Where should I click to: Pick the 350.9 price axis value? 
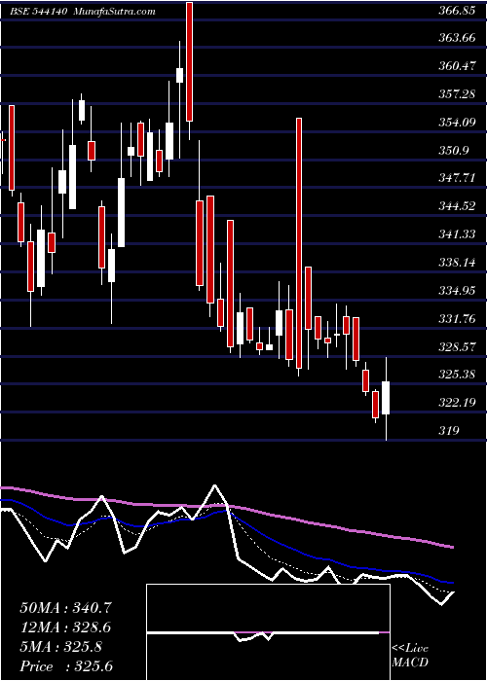pos(453,151)
